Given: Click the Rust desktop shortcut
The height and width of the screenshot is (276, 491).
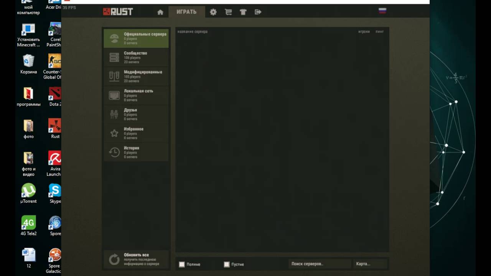Looking at the screenshot, I should click(x=55, y=129).
